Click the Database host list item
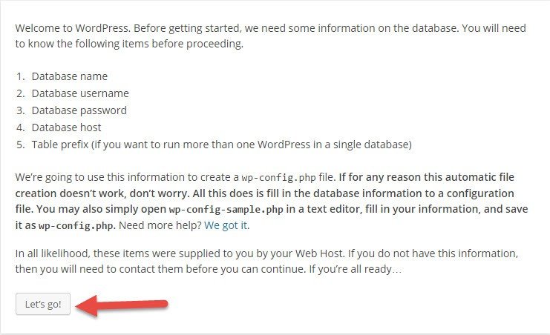The height and width of the screenshot is (335, 550). click(x=67, y=127)
